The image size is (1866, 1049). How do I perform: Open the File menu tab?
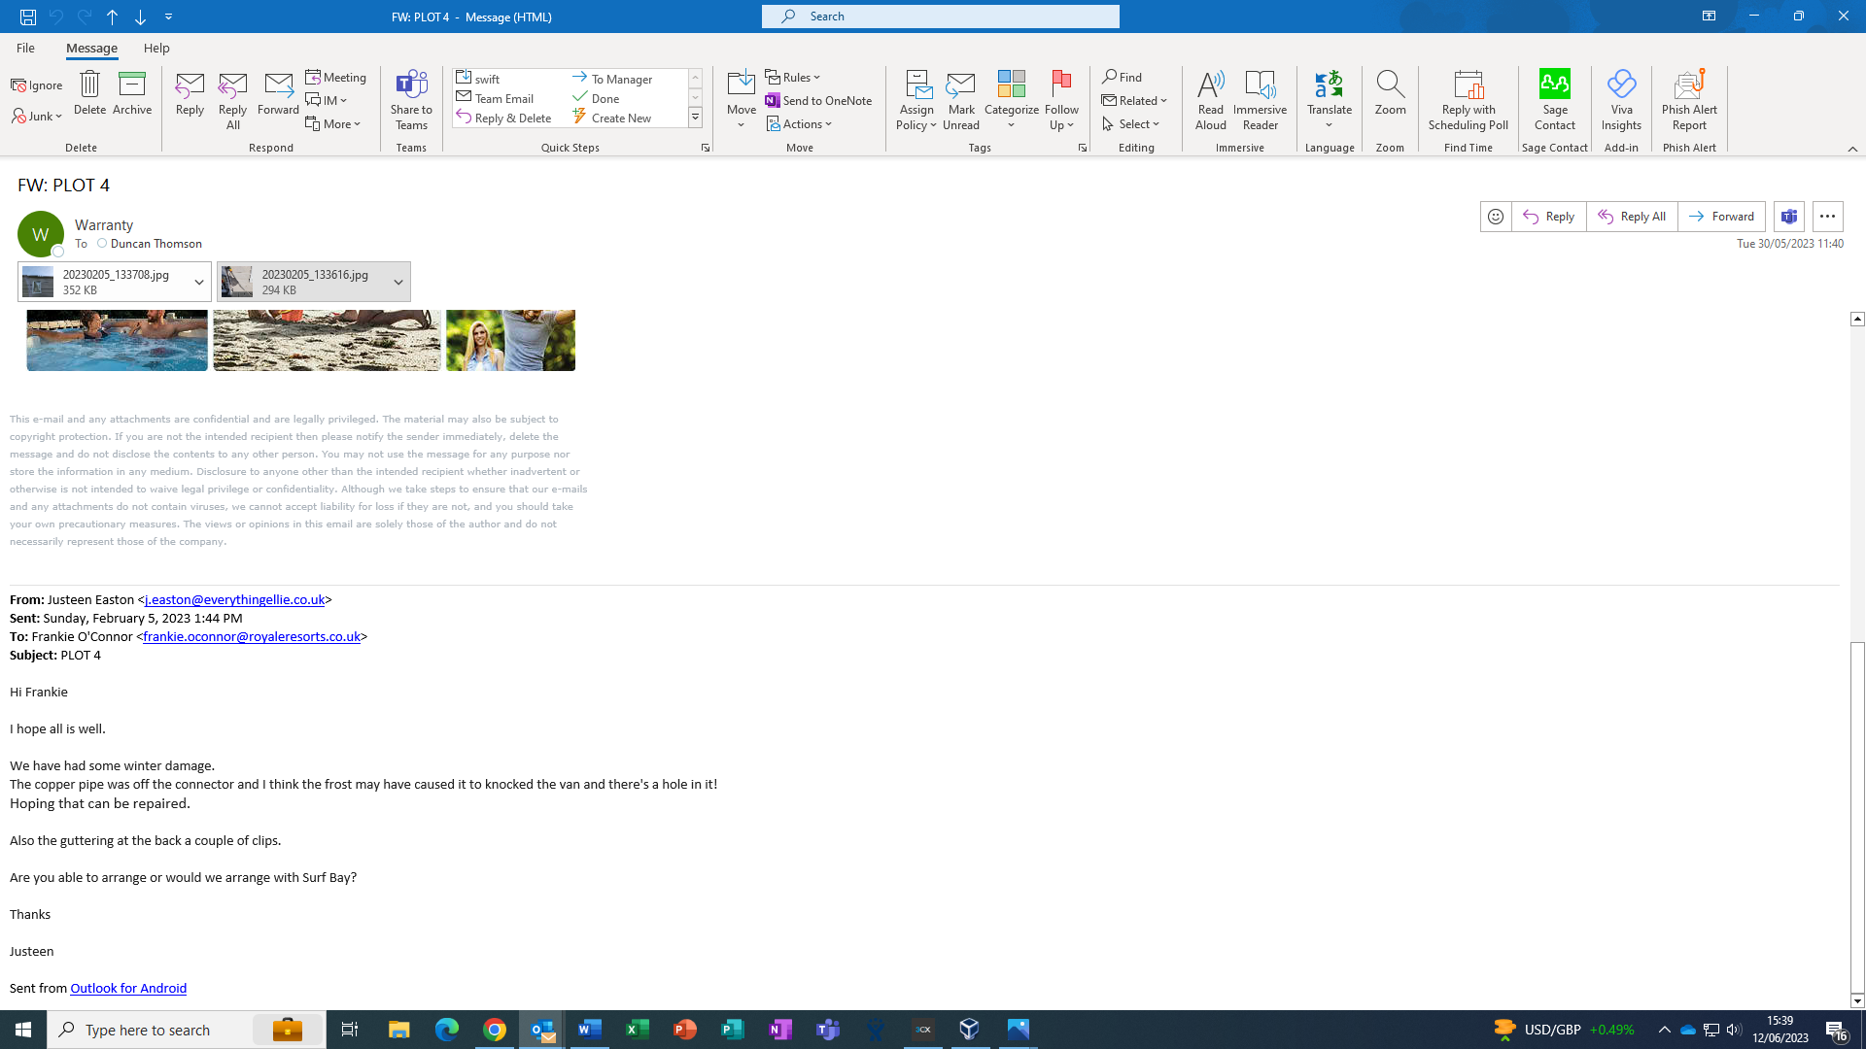pyautogui.click(x=25, y=48)
